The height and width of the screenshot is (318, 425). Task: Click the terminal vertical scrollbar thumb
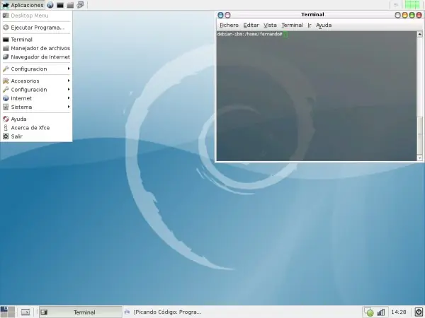[419, 135]
